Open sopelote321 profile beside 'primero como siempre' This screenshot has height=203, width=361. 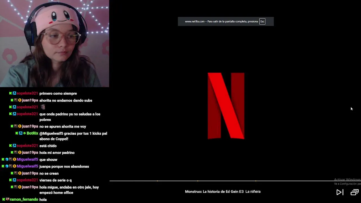click(x=27, y=93)
